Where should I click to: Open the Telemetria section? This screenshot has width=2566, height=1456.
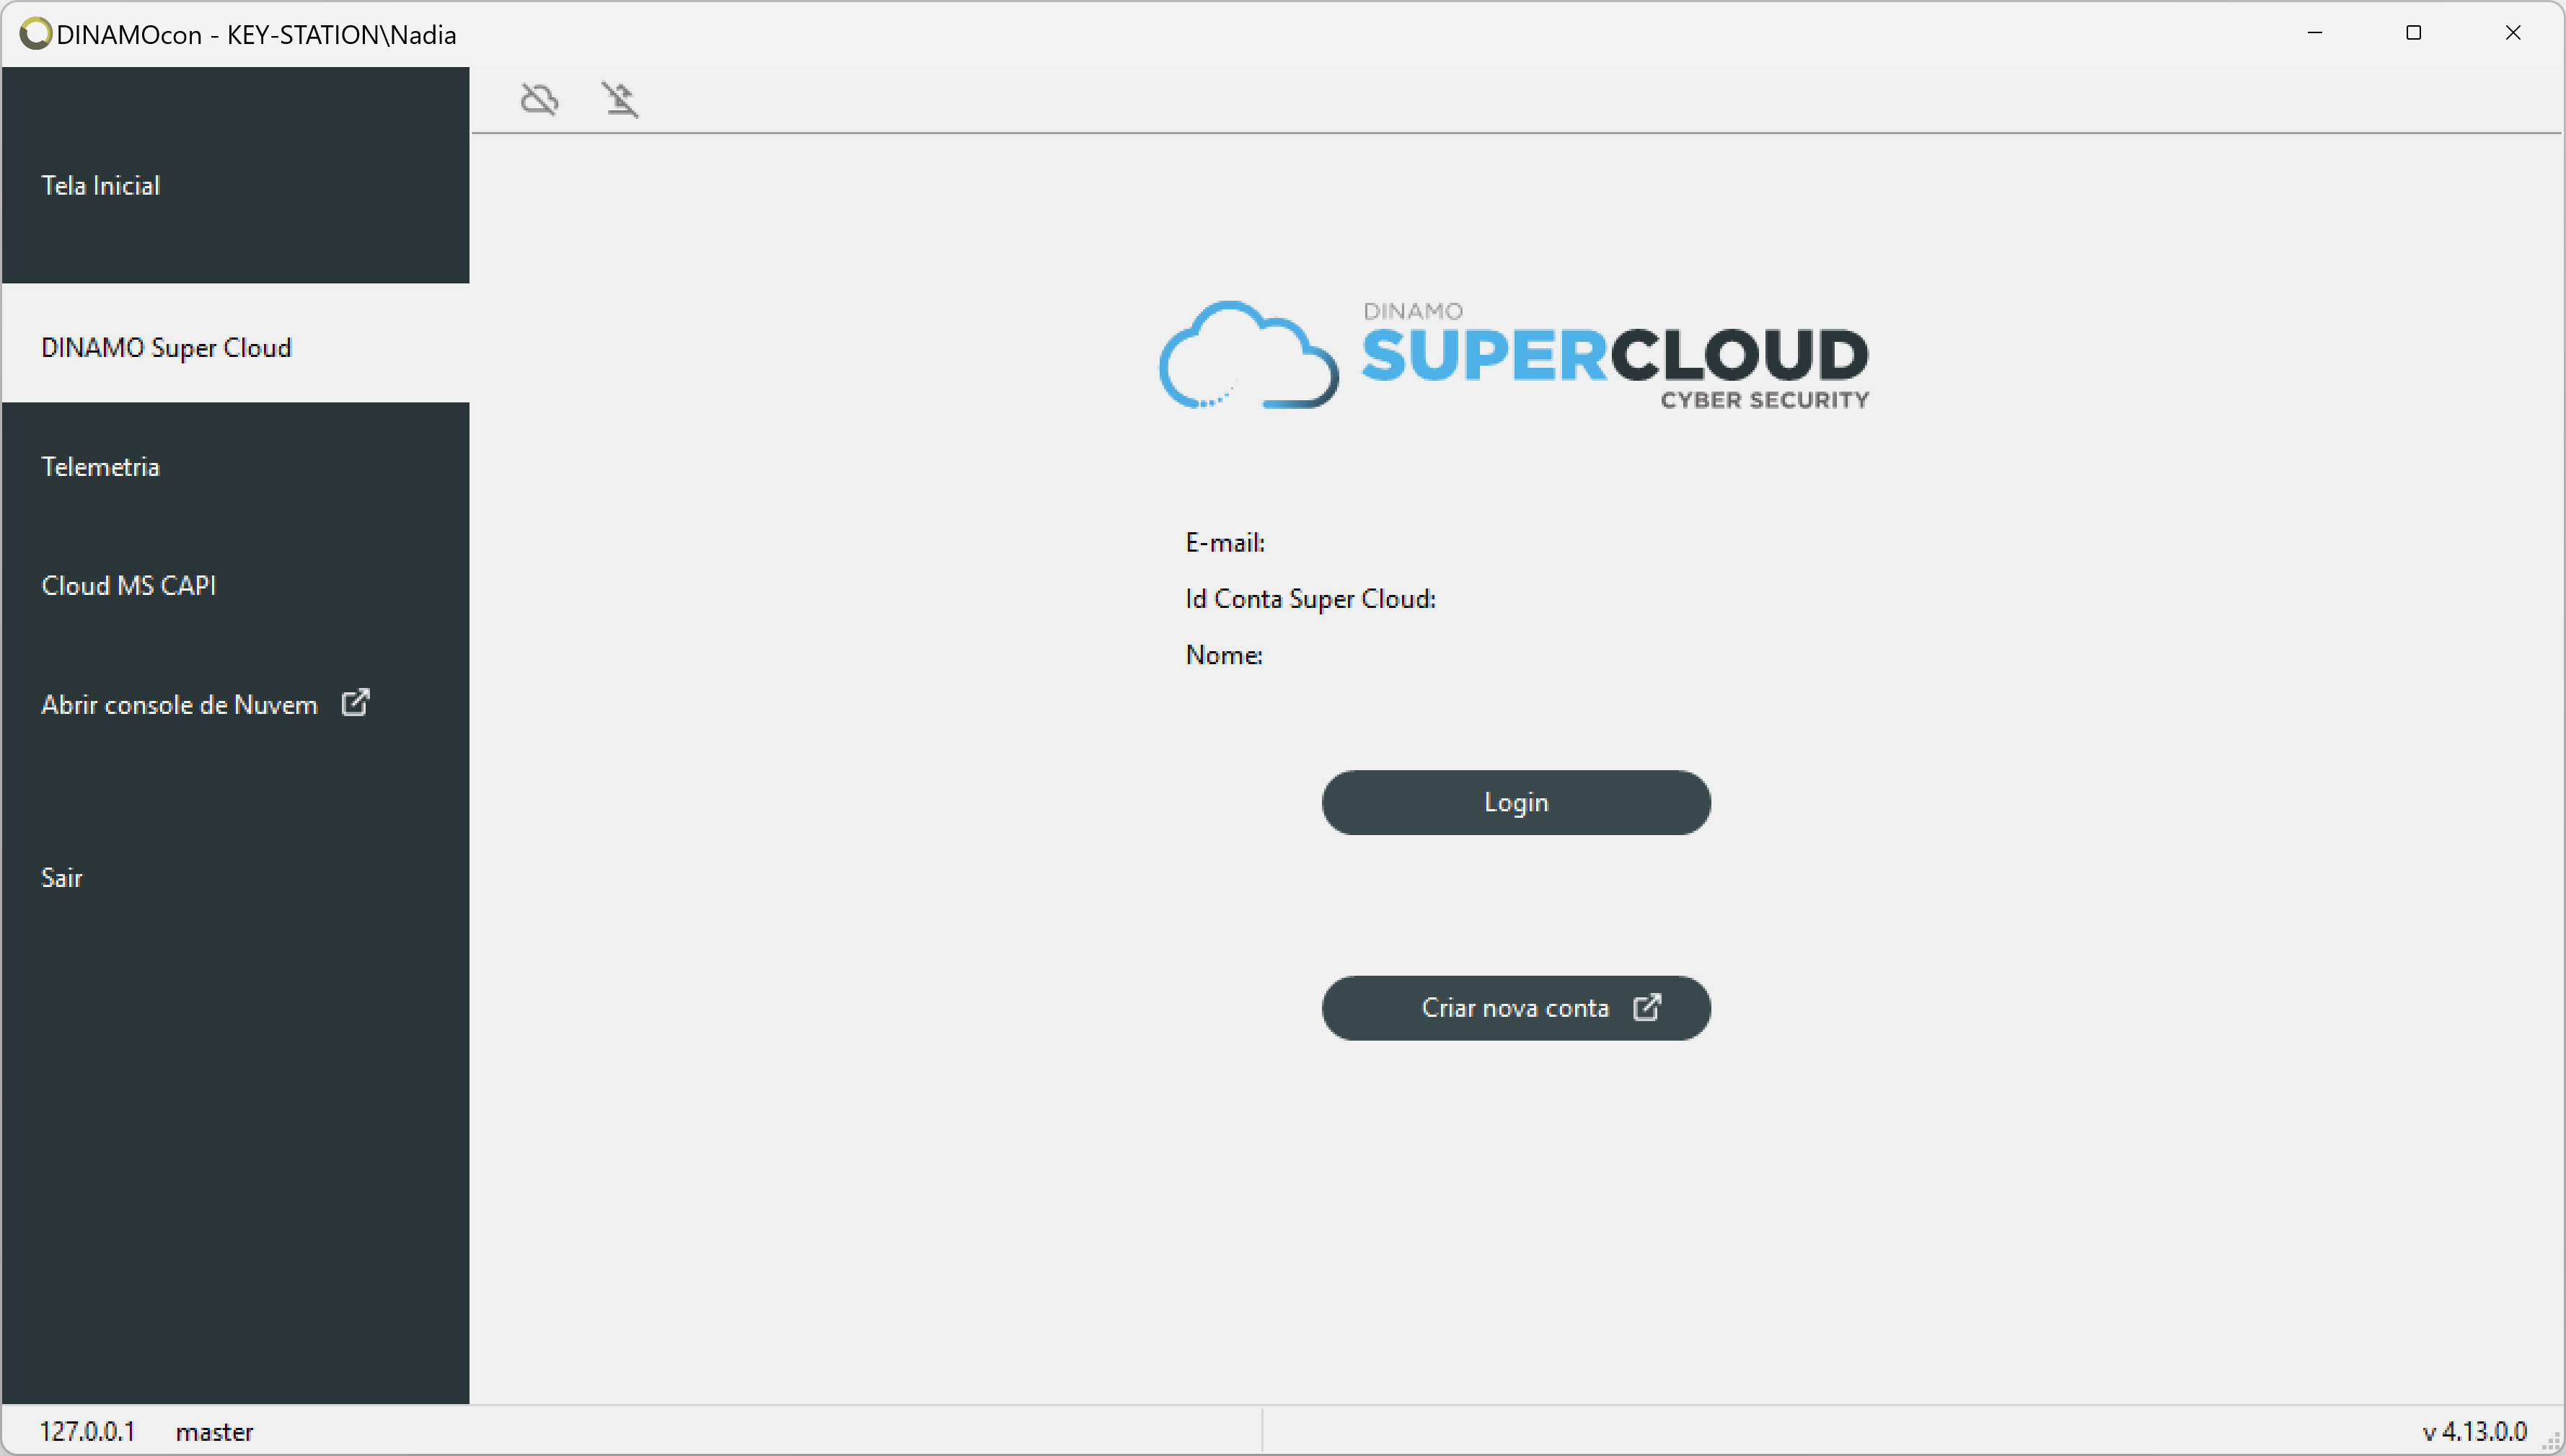[x=235, y=467]
